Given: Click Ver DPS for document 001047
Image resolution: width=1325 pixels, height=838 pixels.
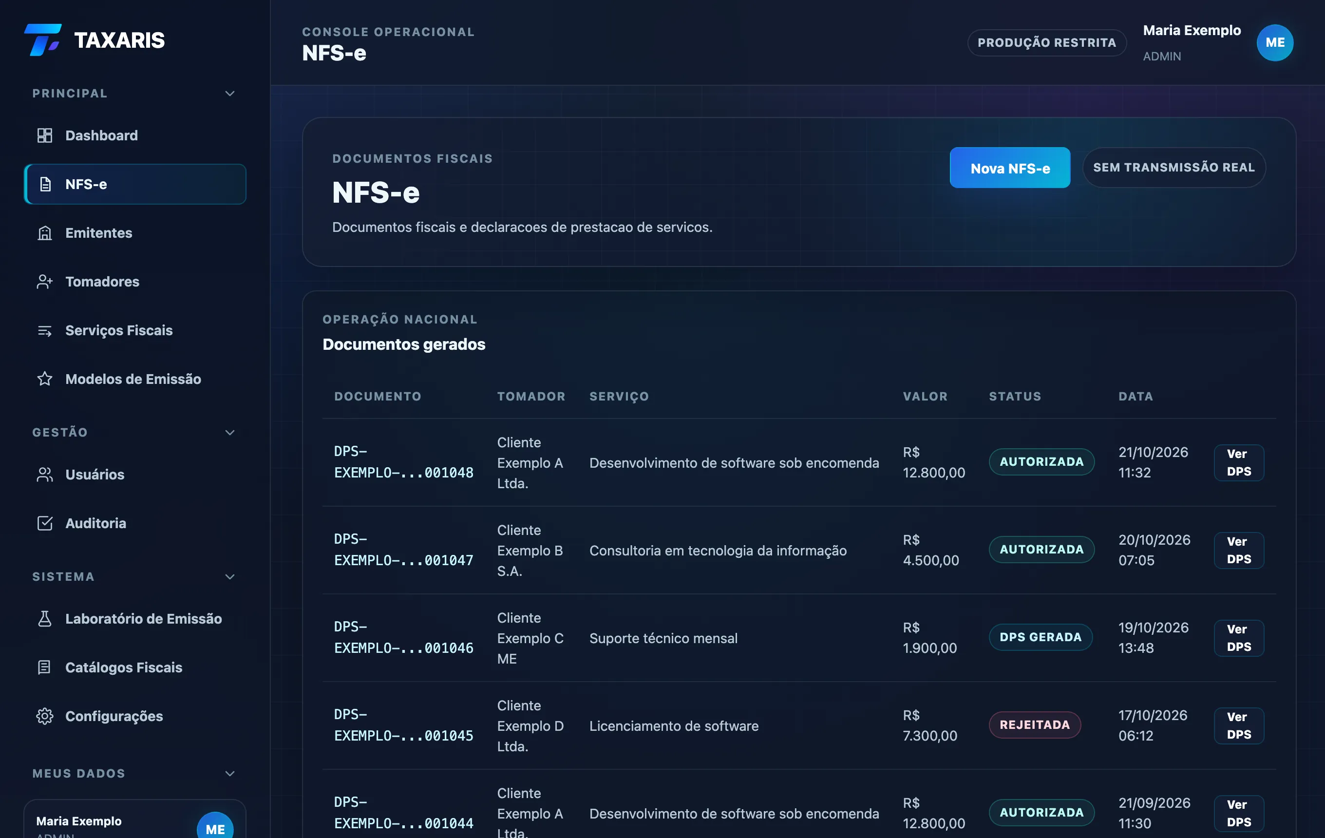Looking at the screenshot, I should (1239, 550).
